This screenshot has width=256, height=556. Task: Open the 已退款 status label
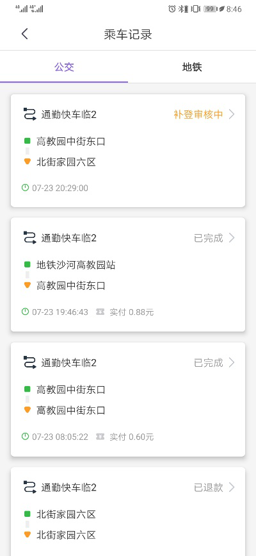(x=209, y=487)
